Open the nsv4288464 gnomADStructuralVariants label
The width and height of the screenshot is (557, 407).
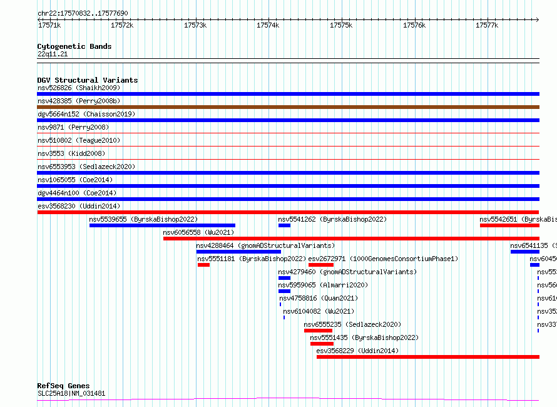[x=265, y=245]
